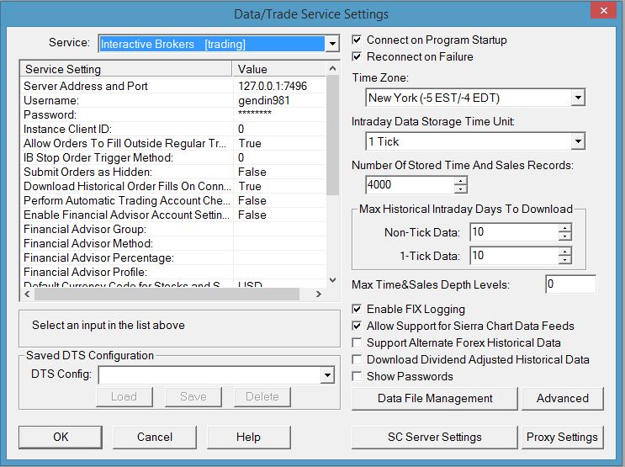Screen dimensions: 625x467
Task: Open Help for this dialog
Action: coord(248,437)
